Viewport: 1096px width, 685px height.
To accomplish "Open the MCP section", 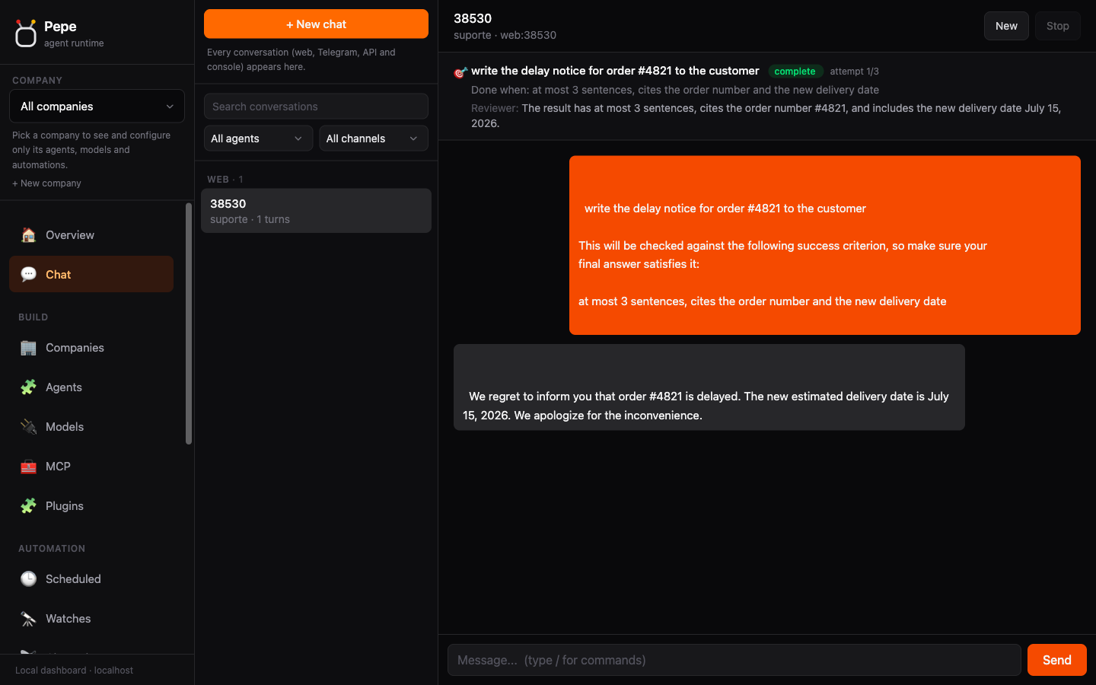I will coord(91,467).
